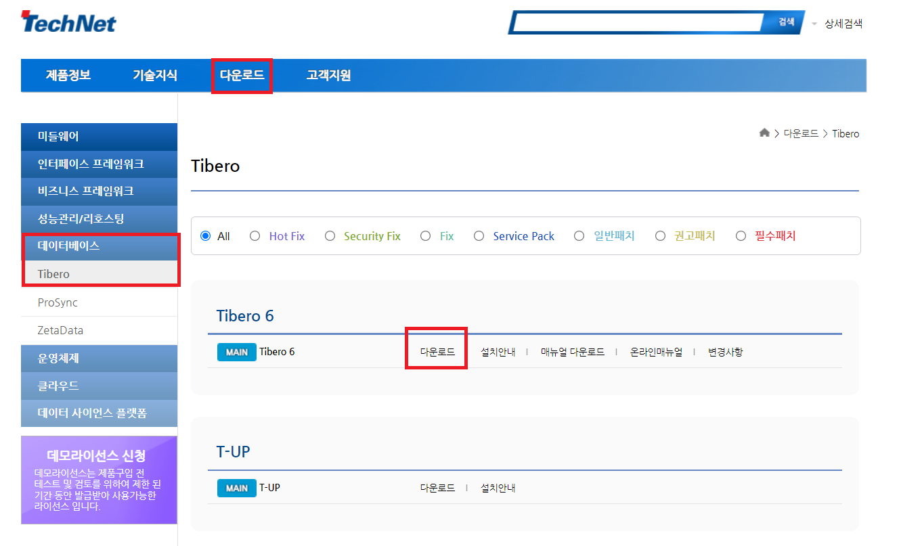Click 설치안내 link for T-UP
Viewport: 922px width, 546px height.
pyautogui.click(x=498, y=488)
